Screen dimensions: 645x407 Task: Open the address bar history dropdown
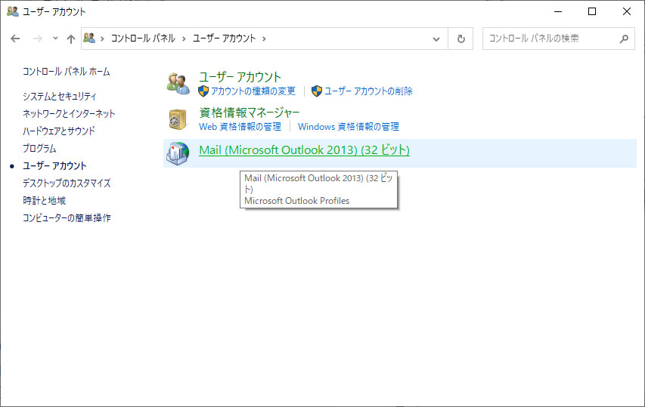coord(436,39)
